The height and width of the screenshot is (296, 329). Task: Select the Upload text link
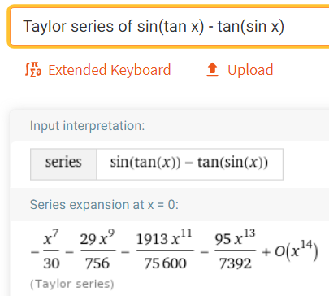(250, 70)
